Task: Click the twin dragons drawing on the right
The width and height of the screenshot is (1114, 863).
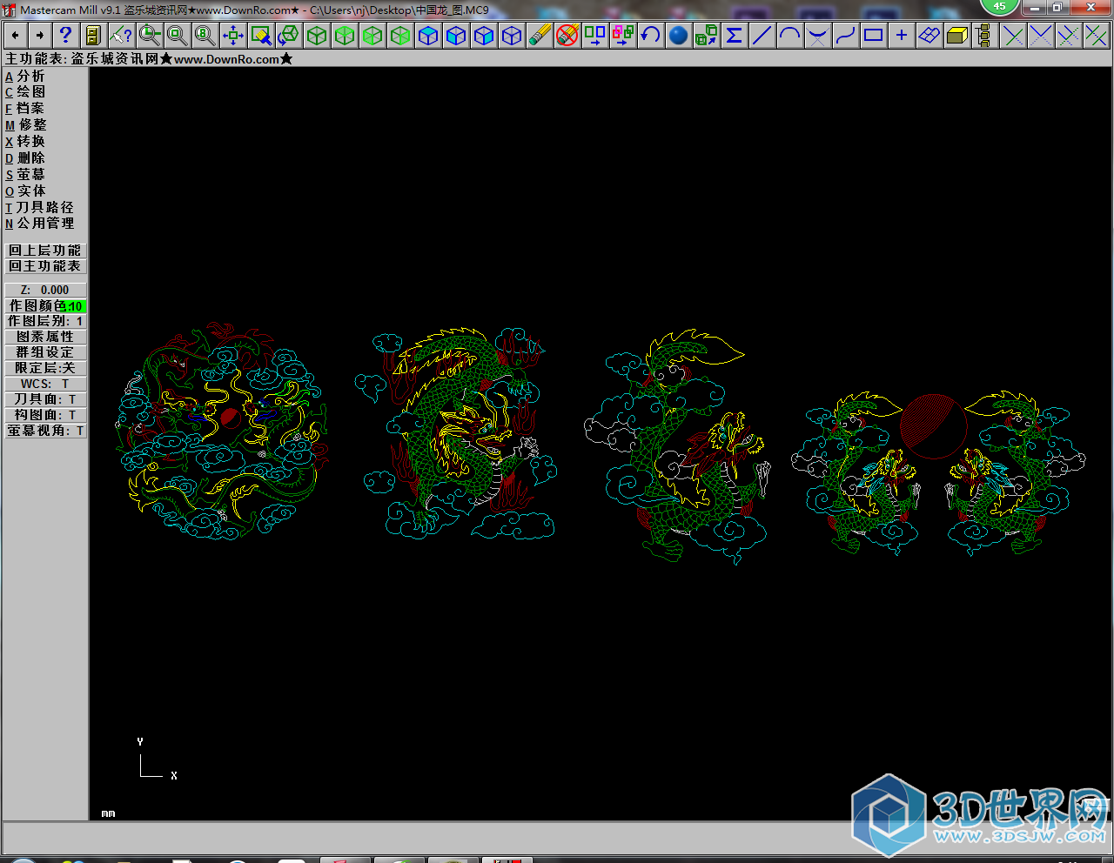Action: point(938,472)
